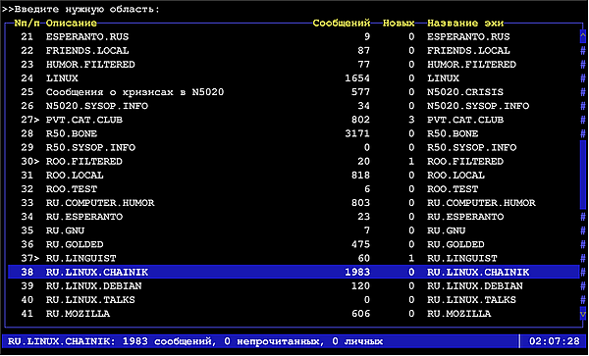Select area 41 RU.MOZILLA row
This screenshot has height=356, width=589.
(x=294, y=314)
